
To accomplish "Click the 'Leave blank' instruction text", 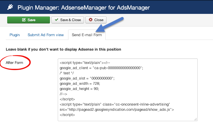I will tap(63, 49).
